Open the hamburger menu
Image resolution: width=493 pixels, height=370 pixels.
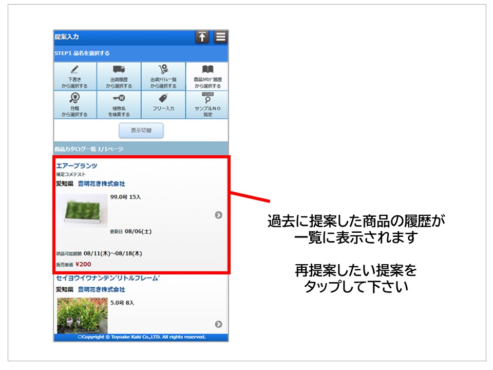coord(220,37)
